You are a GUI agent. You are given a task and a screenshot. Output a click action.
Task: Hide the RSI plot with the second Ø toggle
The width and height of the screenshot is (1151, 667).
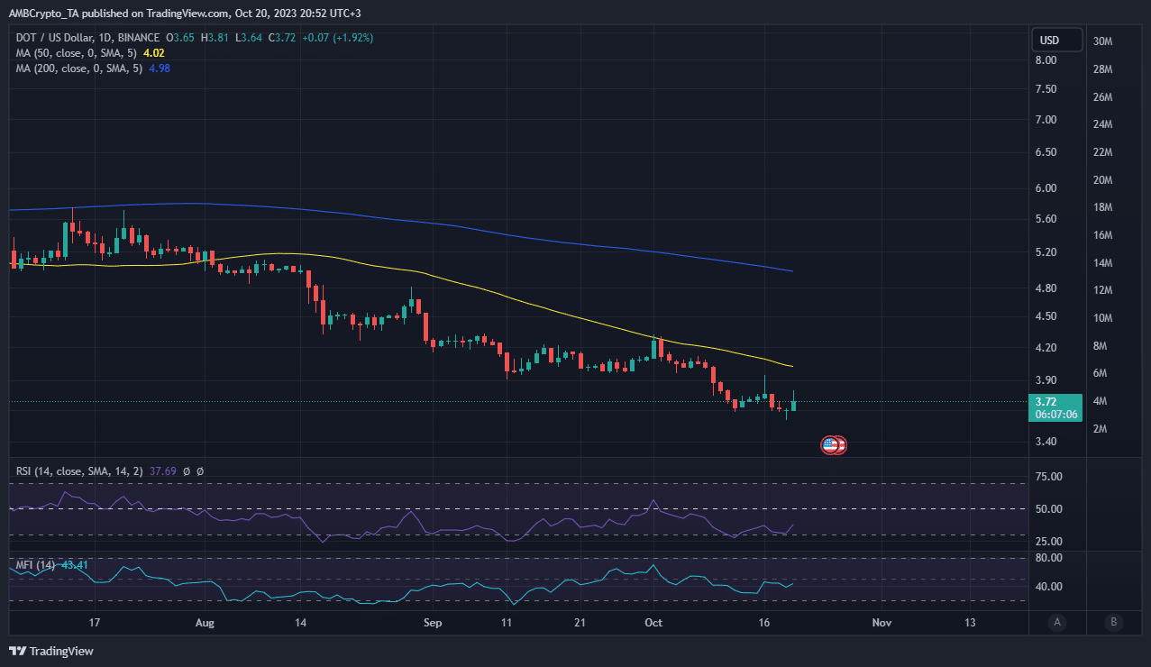(x=199, y=471)
